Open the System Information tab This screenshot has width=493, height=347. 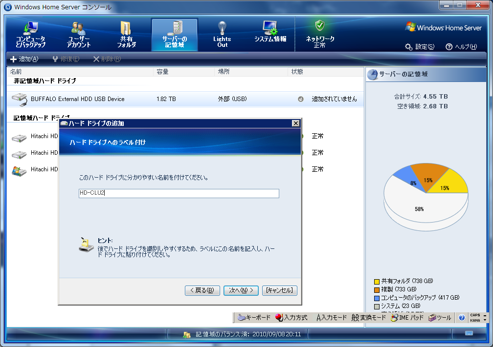(x=270, y=32)
